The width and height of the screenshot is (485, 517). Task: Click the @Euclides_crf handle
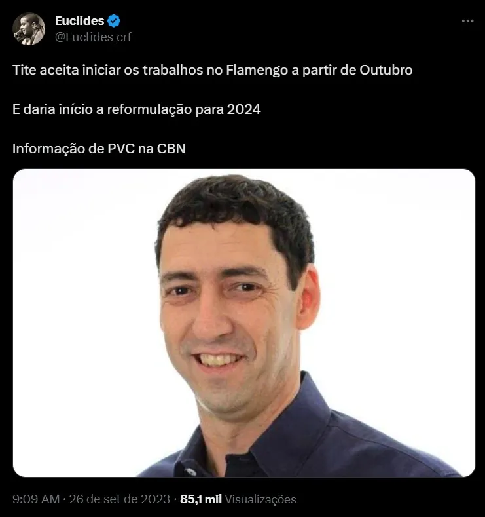click(x=93, y=37)
